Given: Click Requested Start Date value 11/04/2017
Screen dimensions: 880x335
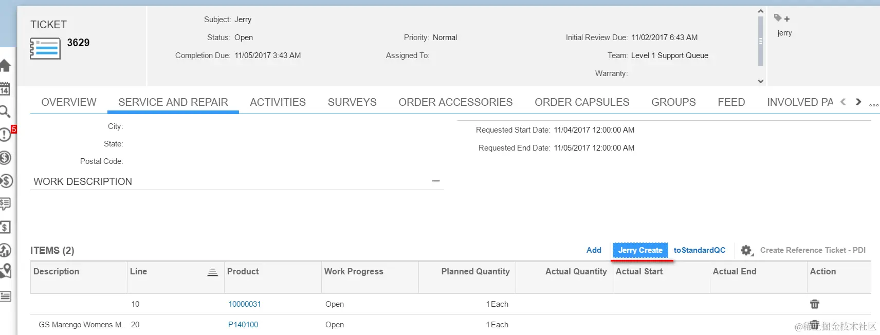Looking at the screenshot, I should 594,130.
